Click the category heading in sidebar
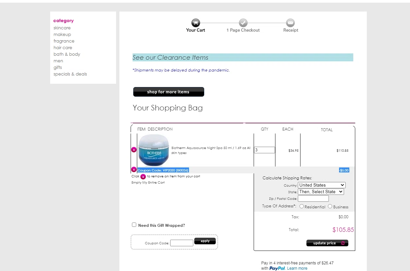This screenshot has height=271, width=410. [x=63, y=20]
